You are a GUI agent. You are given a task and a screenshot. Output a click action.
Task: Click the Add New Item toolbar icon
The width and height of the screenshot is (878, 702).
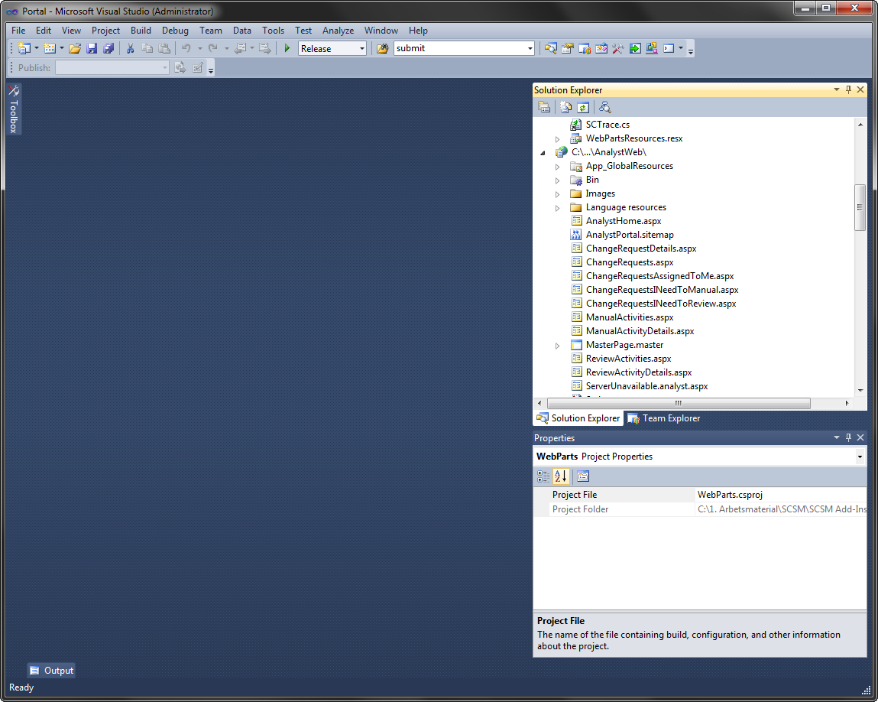click(x=50, y=49)
